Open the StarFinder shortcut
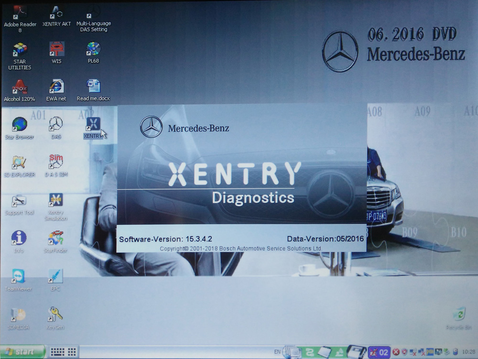This screenshot has height=359, width=478. [x=55, y=242]
